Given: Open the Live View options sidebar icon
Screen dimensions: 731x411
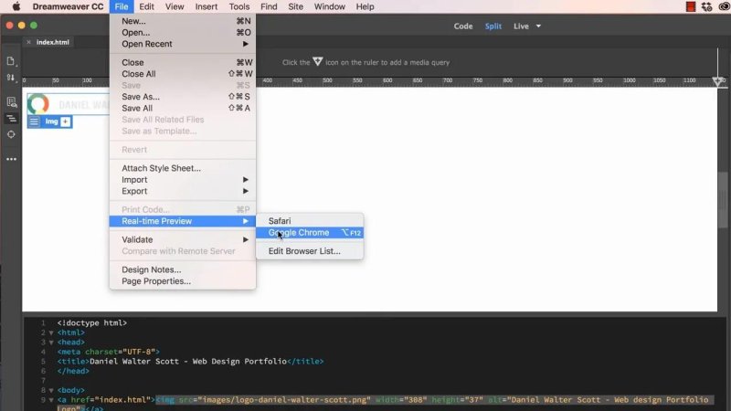Looking at the screenshot, I should (11, 102).
